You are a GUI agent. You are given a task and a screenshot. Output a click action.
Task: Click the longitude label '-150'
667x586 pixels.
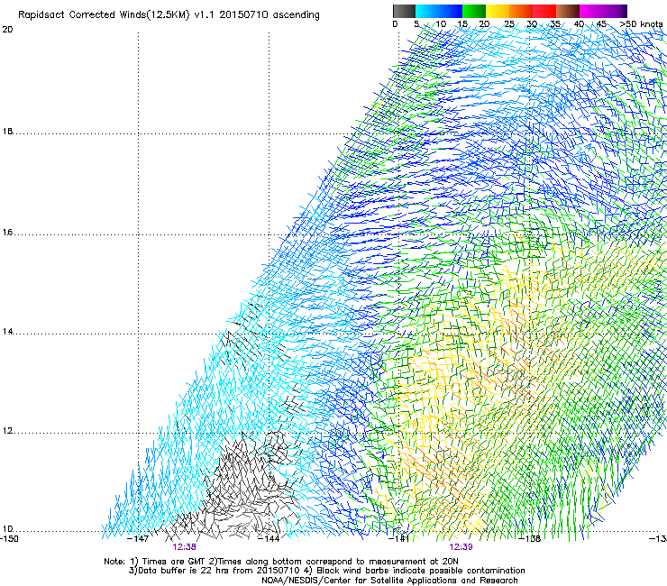(x=9, y=539)
